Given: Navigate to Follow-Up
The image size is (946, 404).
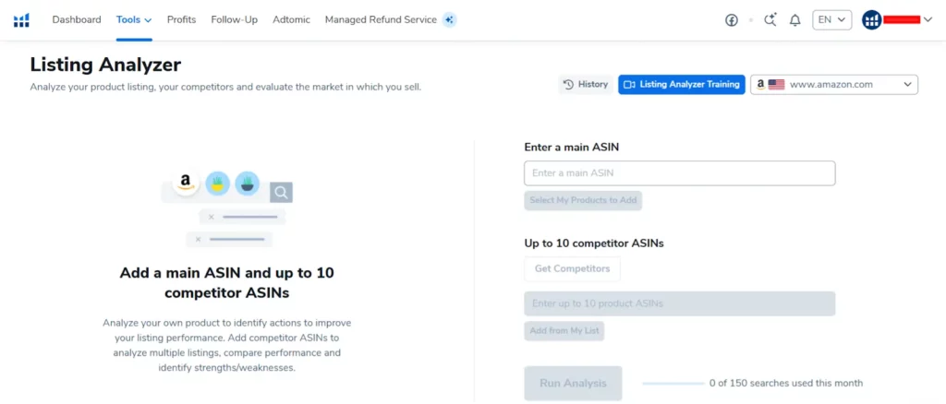Looking at the screenshot, I should 234,19.
